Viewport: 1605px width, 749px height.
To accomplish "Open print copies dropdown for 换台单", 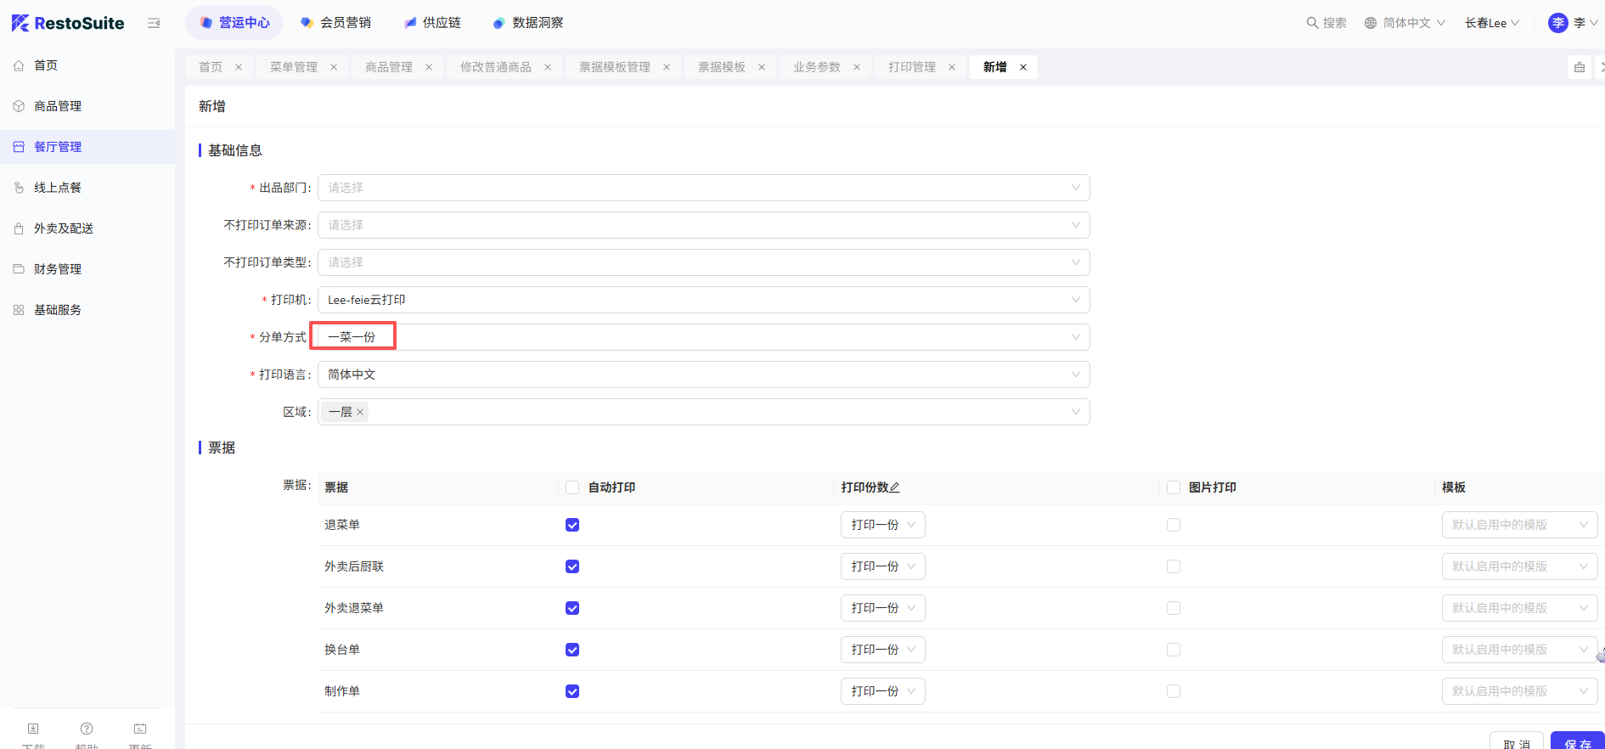I will (x=882, y=650).
